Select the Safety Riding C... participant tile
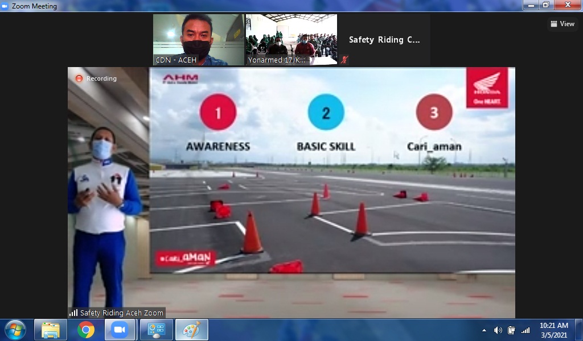Viewport: 583px width, 341px height. pos(384,40)
